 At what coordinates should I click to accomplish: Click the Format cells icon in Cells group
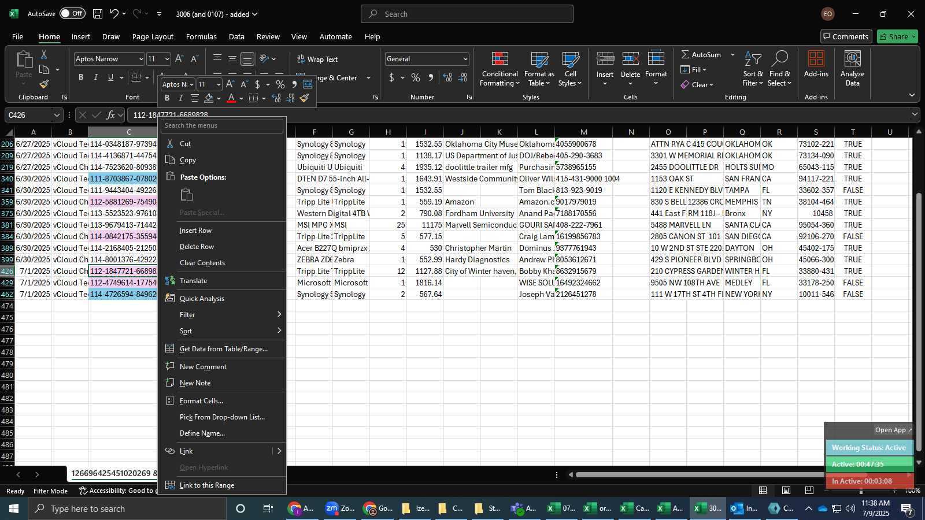[656, 58]
